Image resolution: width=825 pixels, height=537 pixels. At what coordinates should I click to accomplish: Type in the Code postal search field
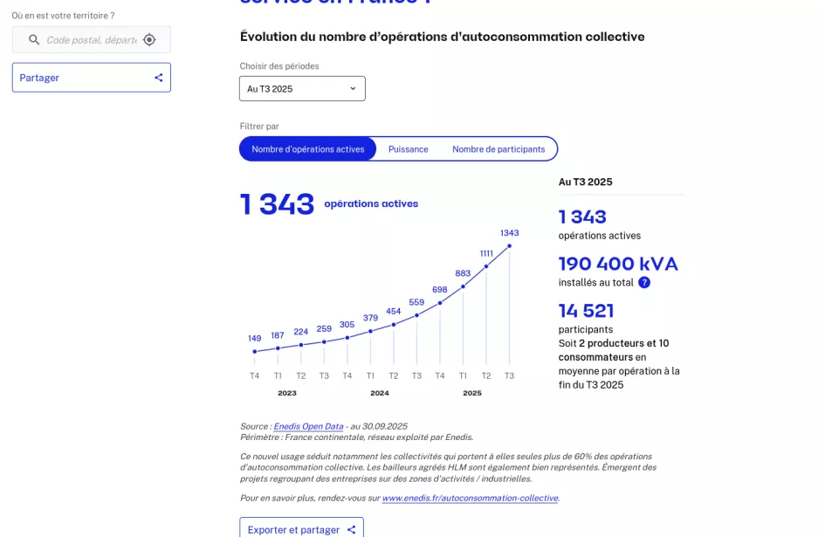[x=91, y=39]
